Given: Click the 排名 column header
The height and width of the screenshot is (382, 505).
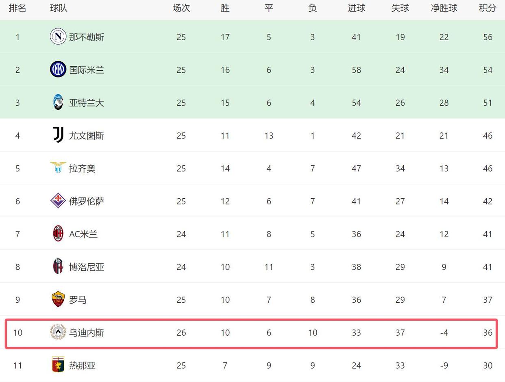Looking at the screenshot, I should (x=17, y=8).
